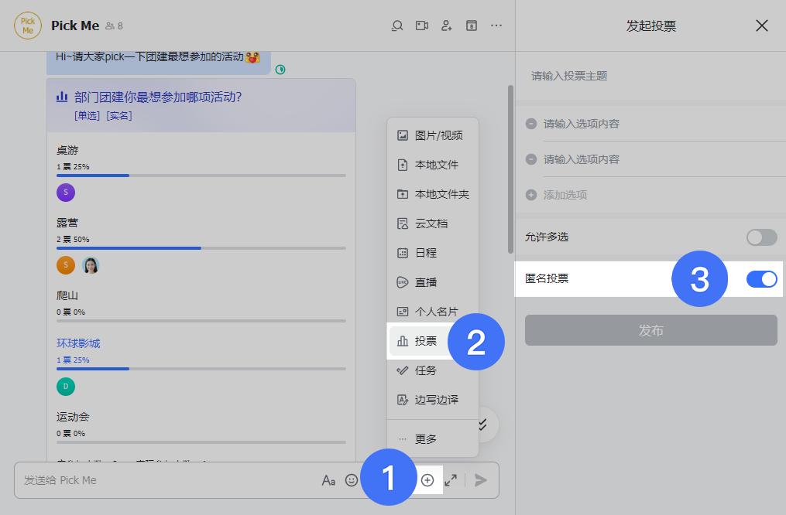Click the 请输入投票主题 input field

pyautogui.click(x=650, y=77)
